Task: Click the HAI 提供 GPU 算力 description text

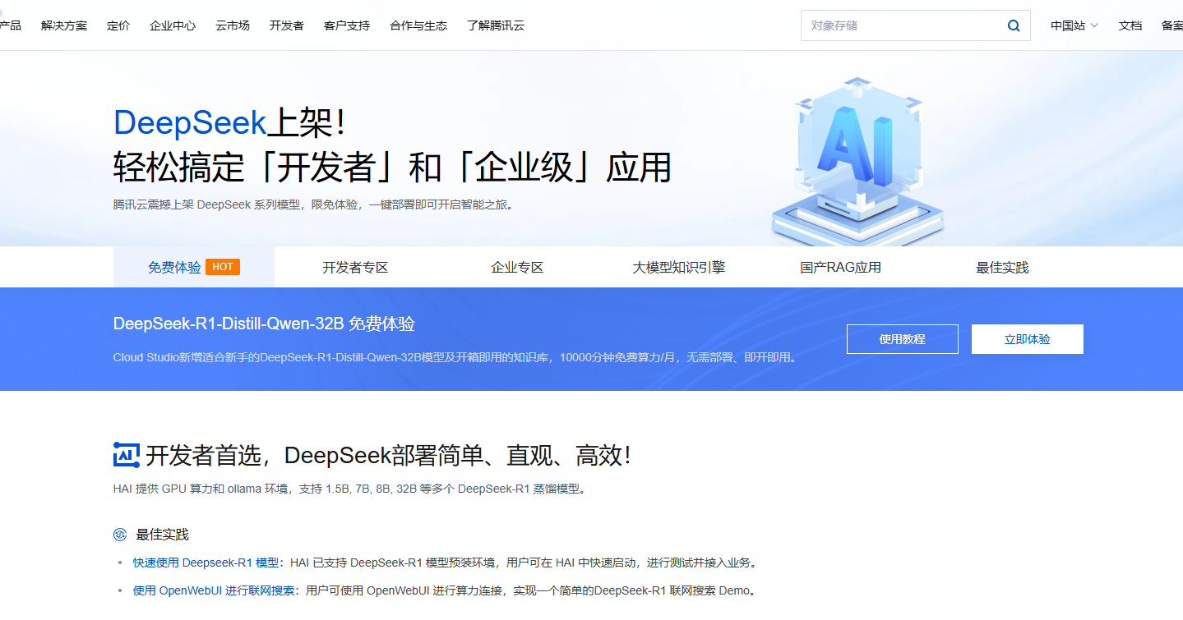Action: tap(351, 489)
